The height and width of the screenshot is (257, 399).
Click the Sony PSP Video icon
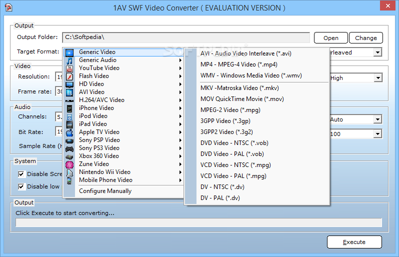click(69, 140)
